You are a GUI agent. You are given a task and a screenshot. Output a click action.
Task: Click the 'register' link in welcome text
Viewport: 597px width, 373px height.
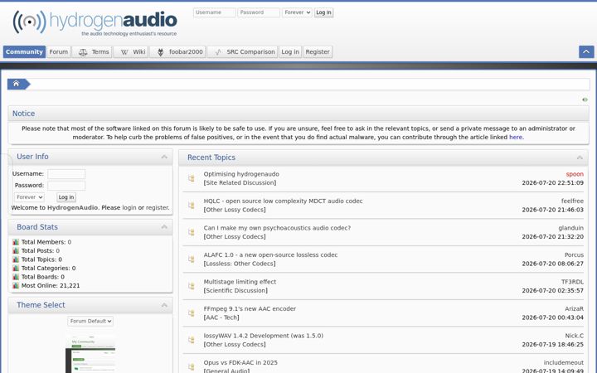coord(158,208)
